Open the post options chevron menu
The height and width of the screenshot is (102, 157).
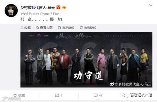tap(150, 5)
